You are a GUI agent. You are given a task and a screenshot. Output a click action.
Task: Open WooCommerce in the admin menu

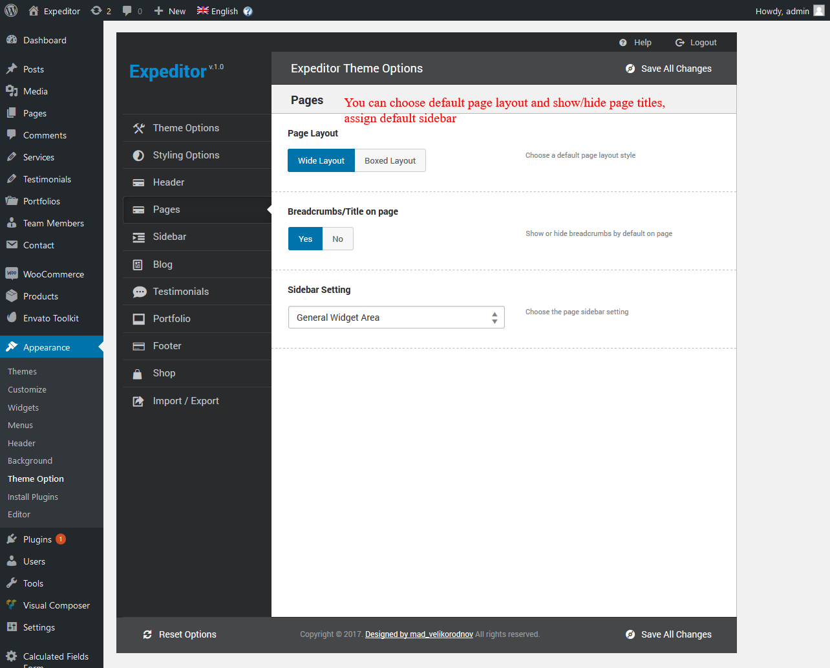click(x=53, y=274)
